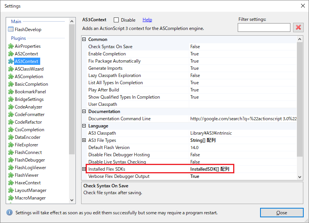Click the FileExplorer plugin icon
The image size is (309, 223).
pos(11,145)
